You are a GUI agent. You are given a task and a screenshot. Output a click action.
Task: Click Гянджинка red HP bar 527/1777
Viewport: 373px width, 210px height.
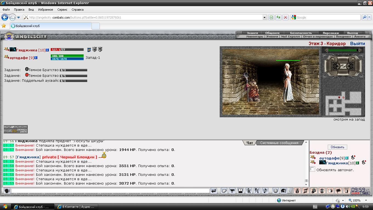(67, 50)
